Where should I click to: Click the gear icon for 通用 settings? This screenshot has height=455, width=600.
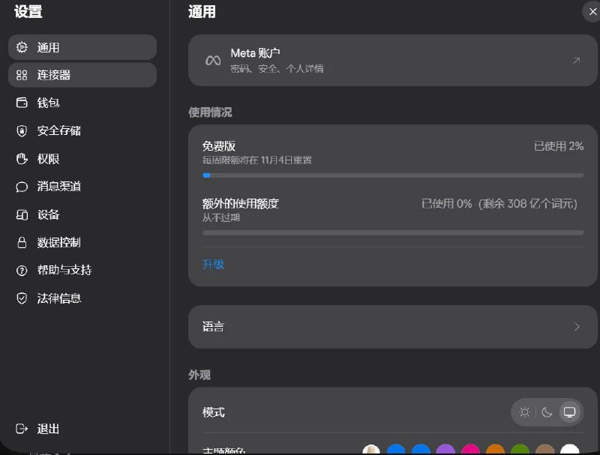click(22, 47)
